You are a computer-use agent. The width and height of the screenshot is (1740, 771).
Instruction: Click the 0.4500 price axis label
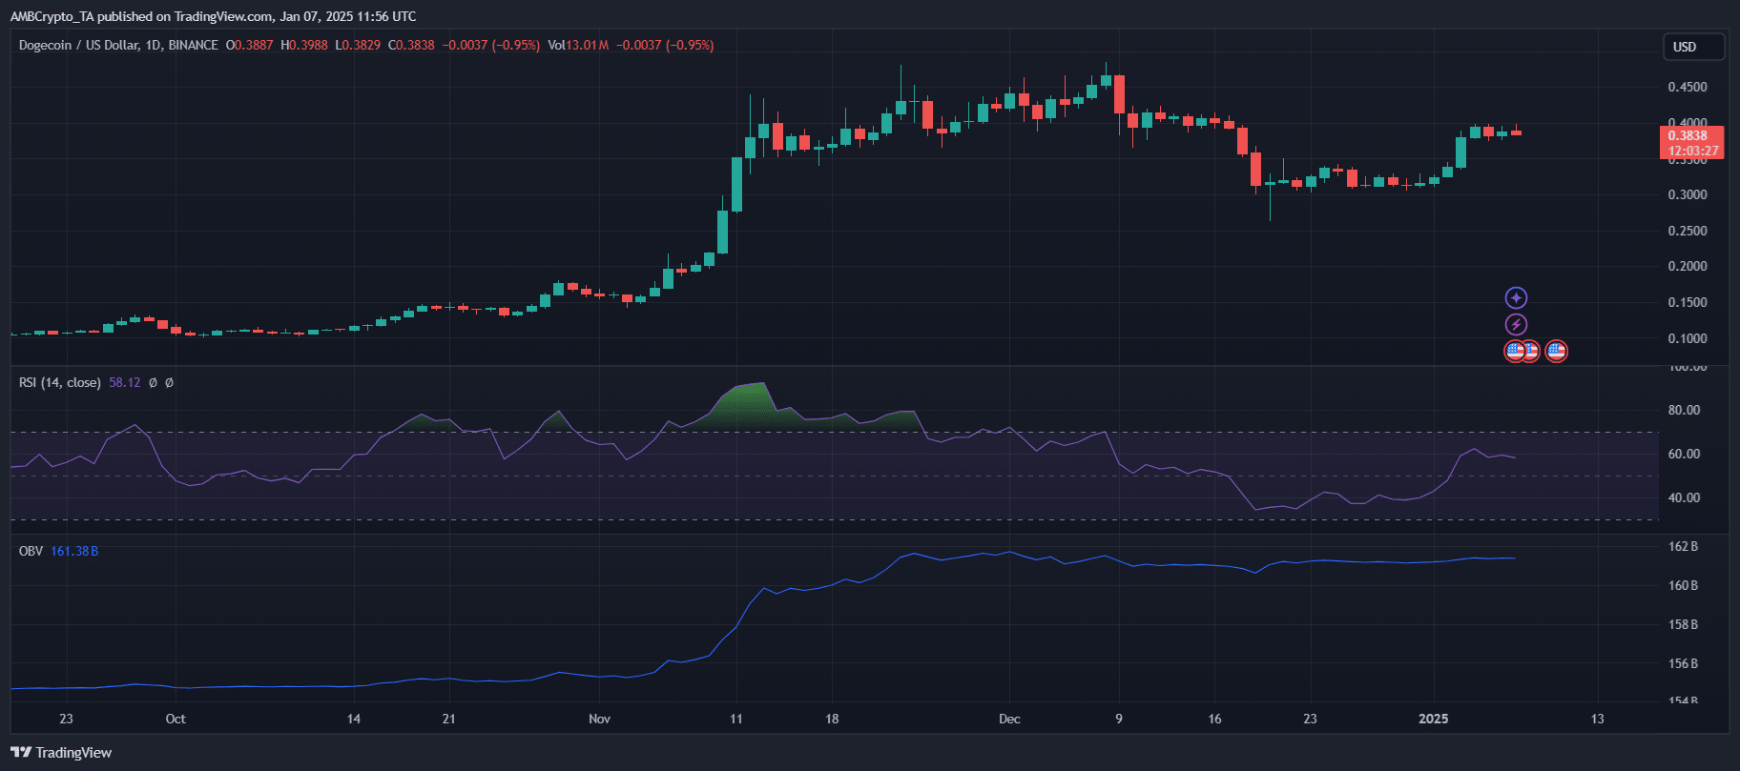[x=1688, y=87]
